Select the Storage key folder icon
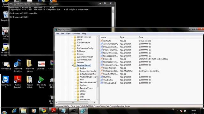Screen dimensions: 204x114 click(x=75, y=54)
